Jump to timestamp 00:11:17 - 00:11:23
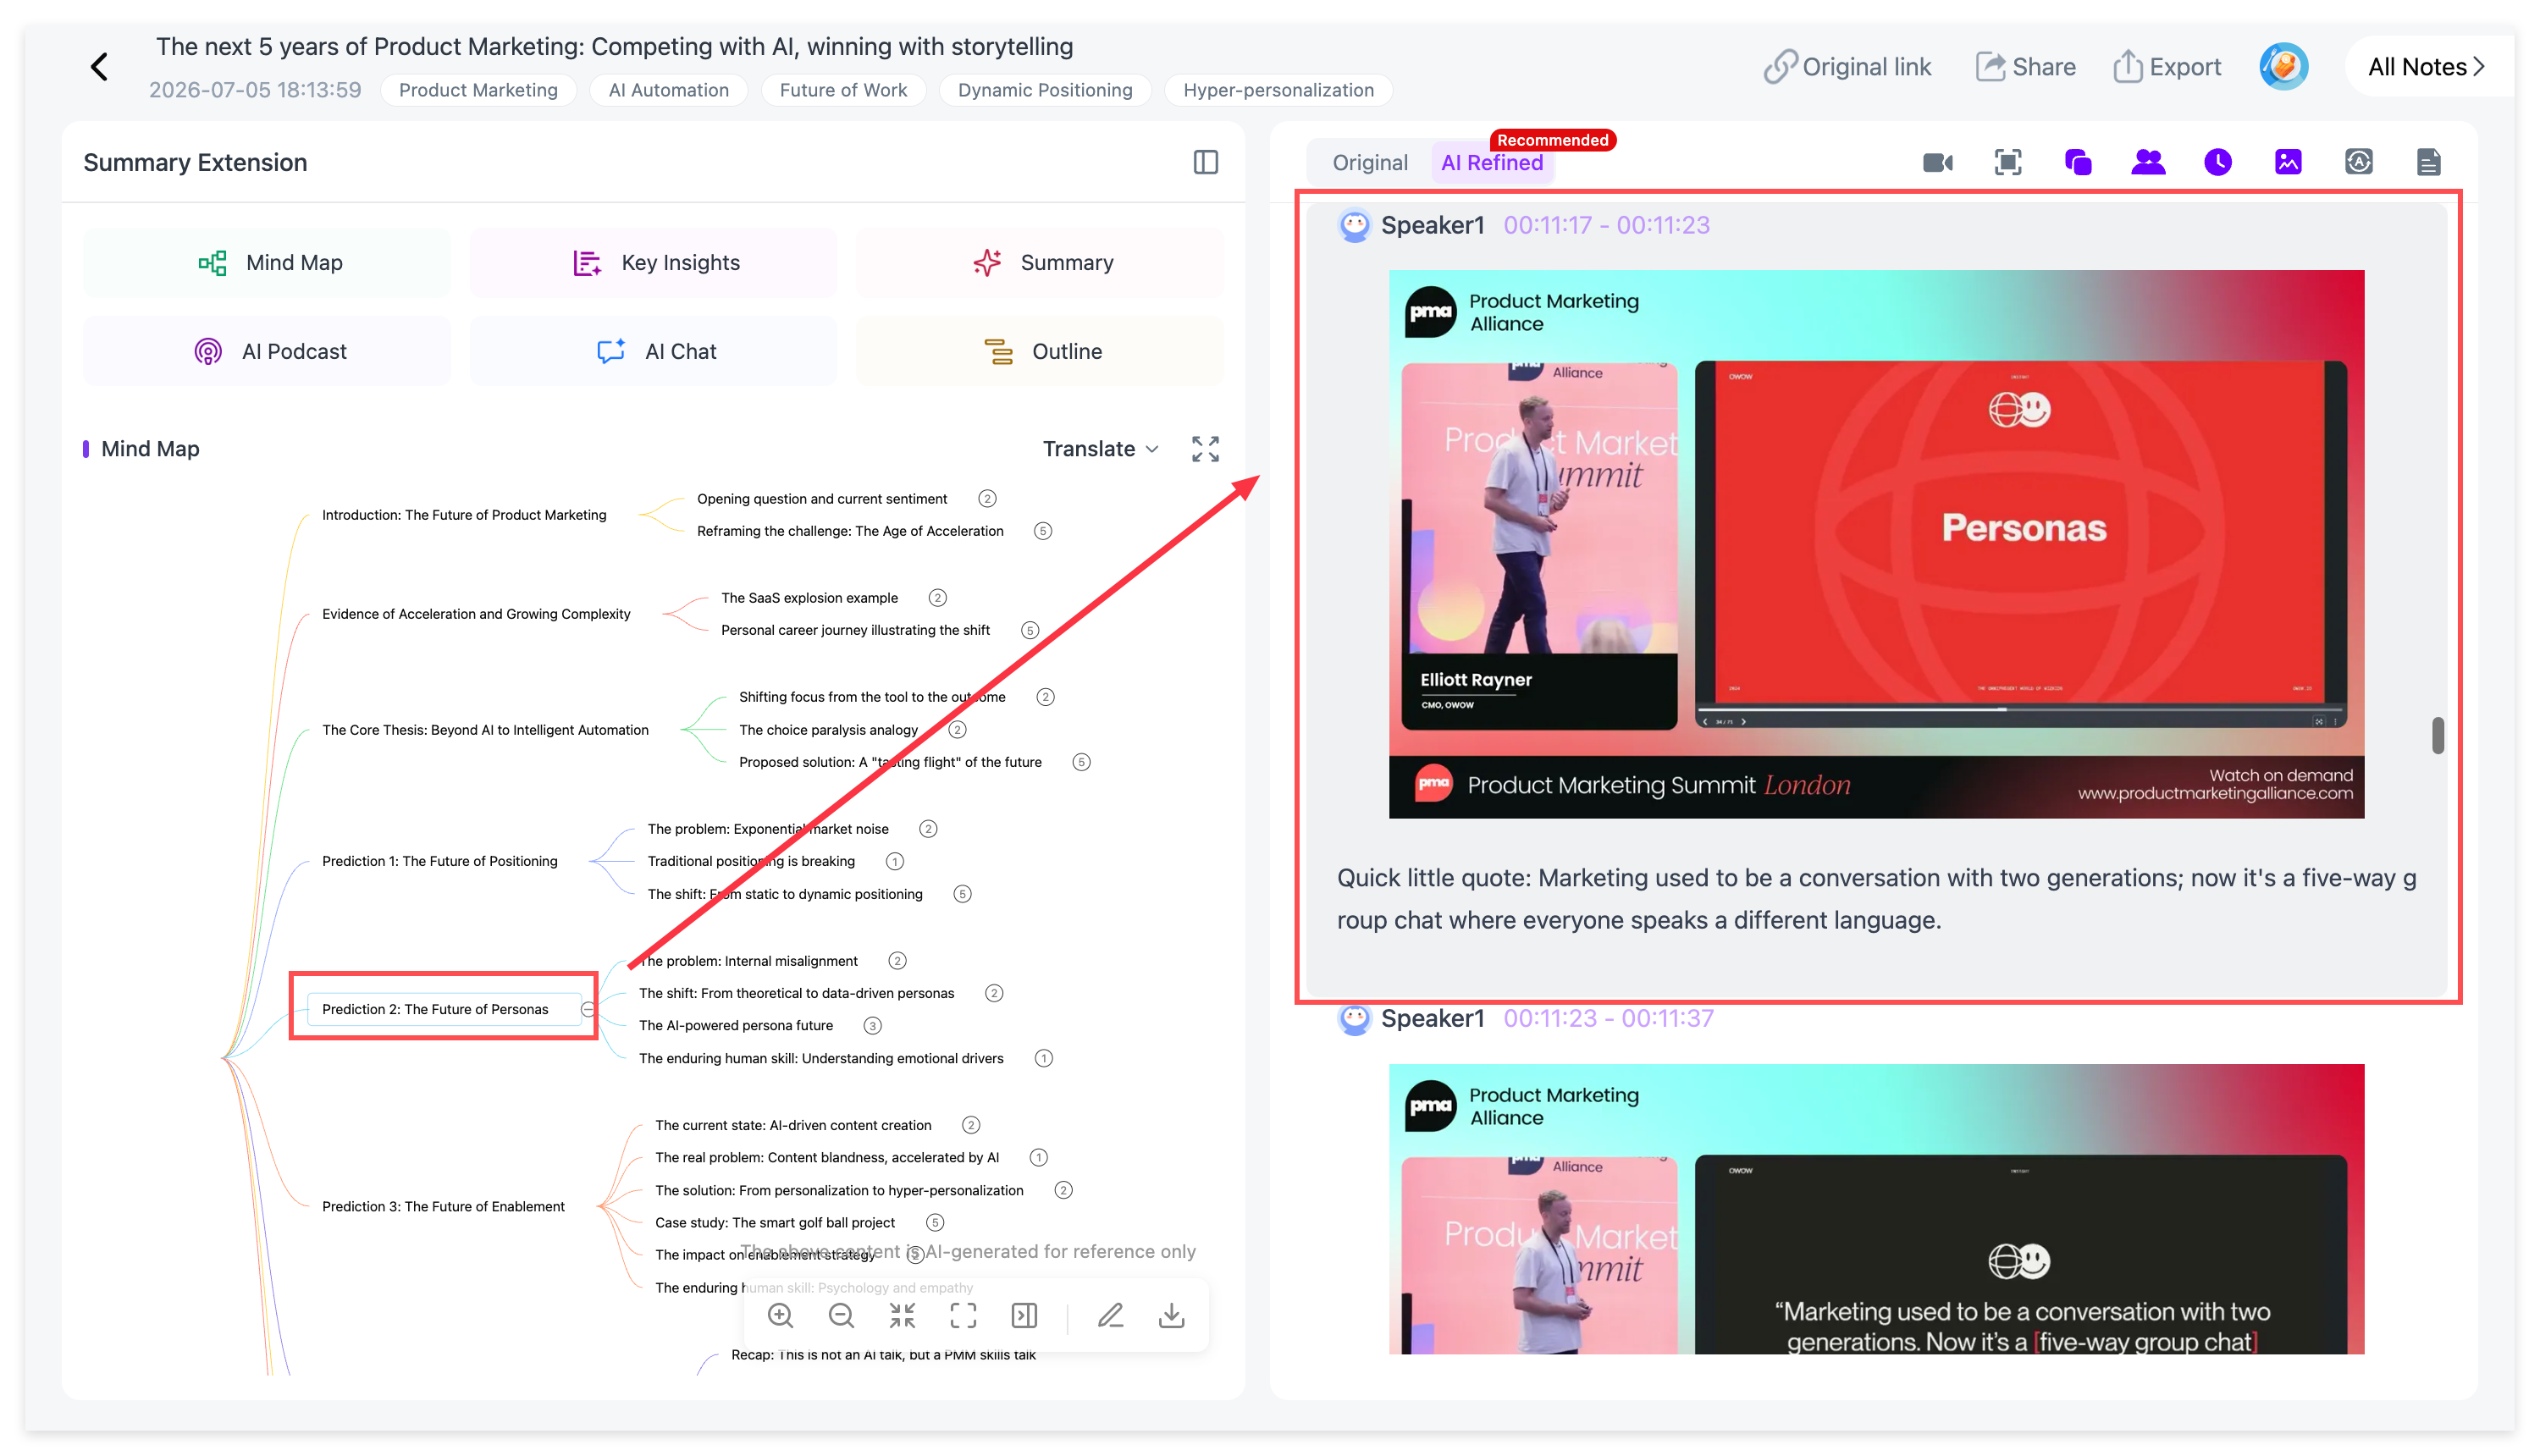The width and height of the screenshot is (2540, 1456). (1606, 225)
